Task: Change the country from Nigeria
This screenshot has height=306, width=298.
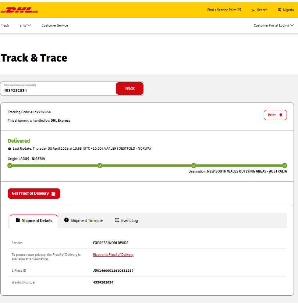Action: pos(286,10)
